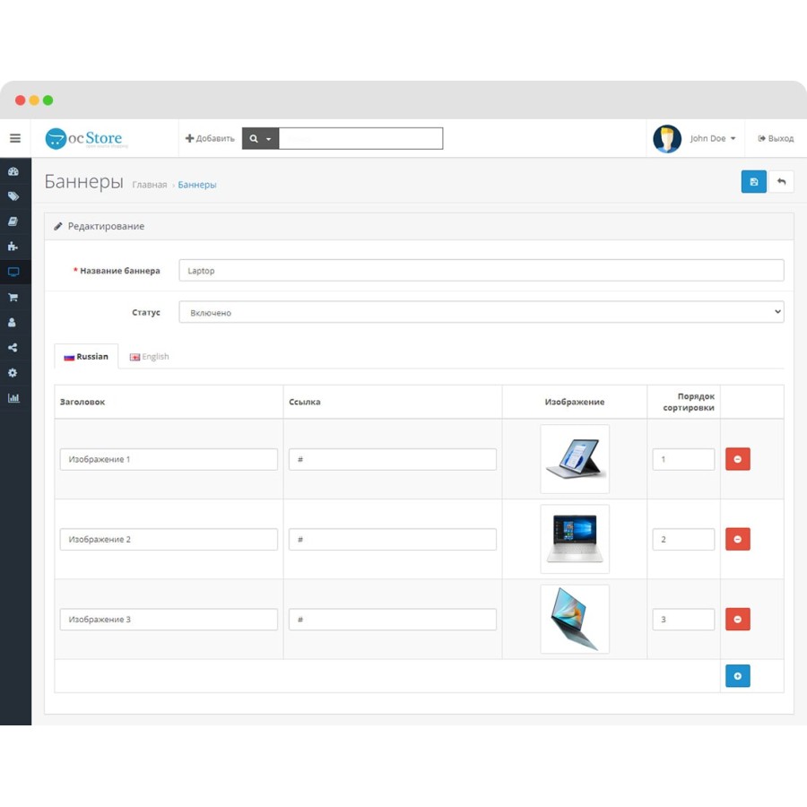
Task: Add a new banner row
Action: coord(738,676)
